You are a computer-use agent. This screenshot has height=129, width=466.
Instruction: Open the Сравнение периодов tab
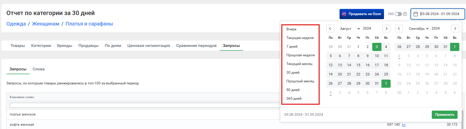click(x=196, y=46)
